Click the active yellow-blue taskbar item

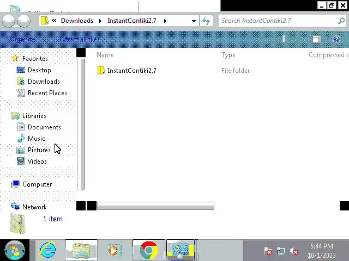pyautogui.click(x=180, y=250)
